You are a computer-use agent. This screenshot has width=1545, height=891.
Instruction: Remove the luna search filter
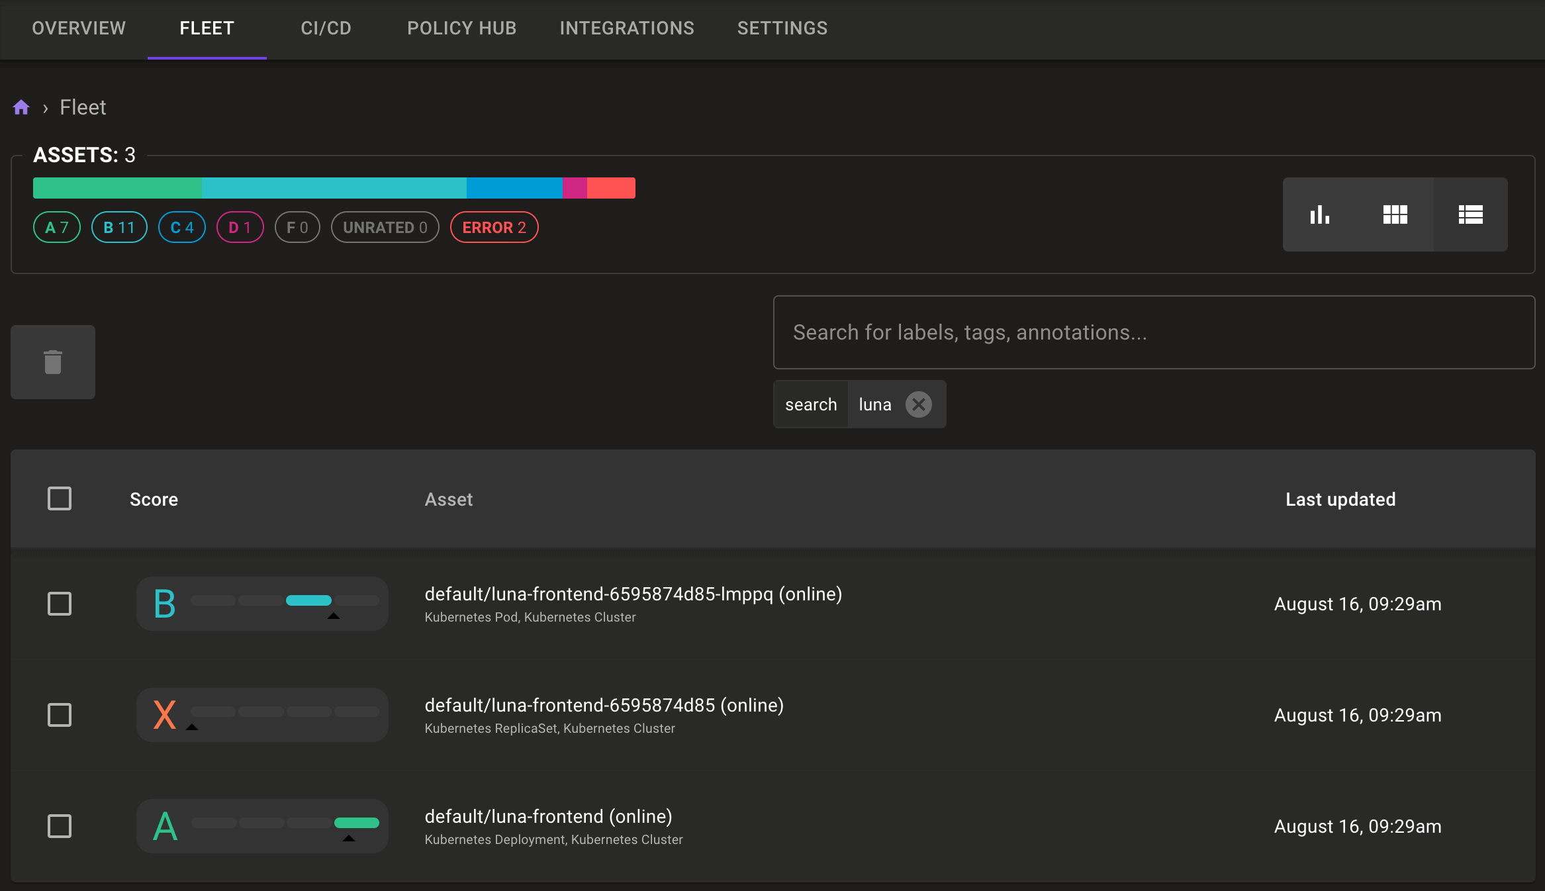918,404
